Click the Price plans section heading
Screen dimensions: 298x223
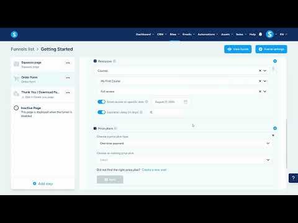106,128
